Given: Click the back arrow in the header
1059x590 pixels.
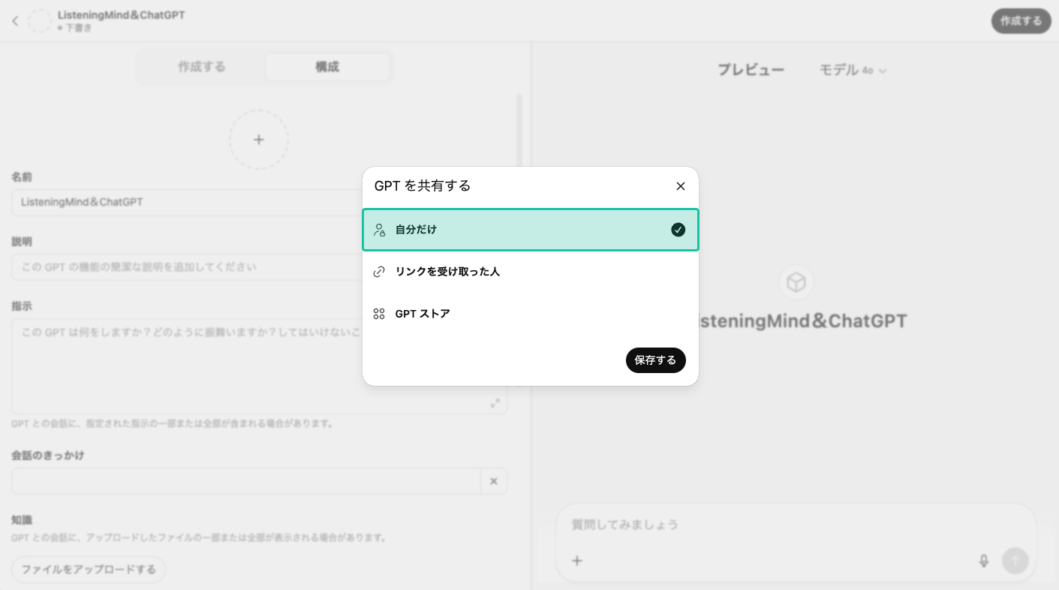Looking at the screenshot, I should (x=15, y=21).
